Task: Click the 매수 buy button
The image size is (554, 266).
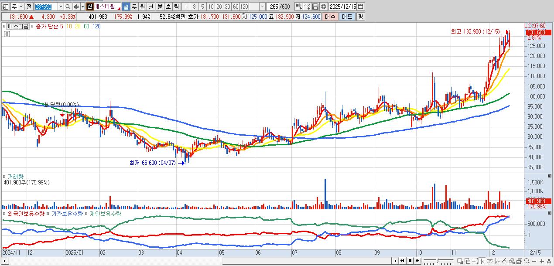Action: click(330, 17)
